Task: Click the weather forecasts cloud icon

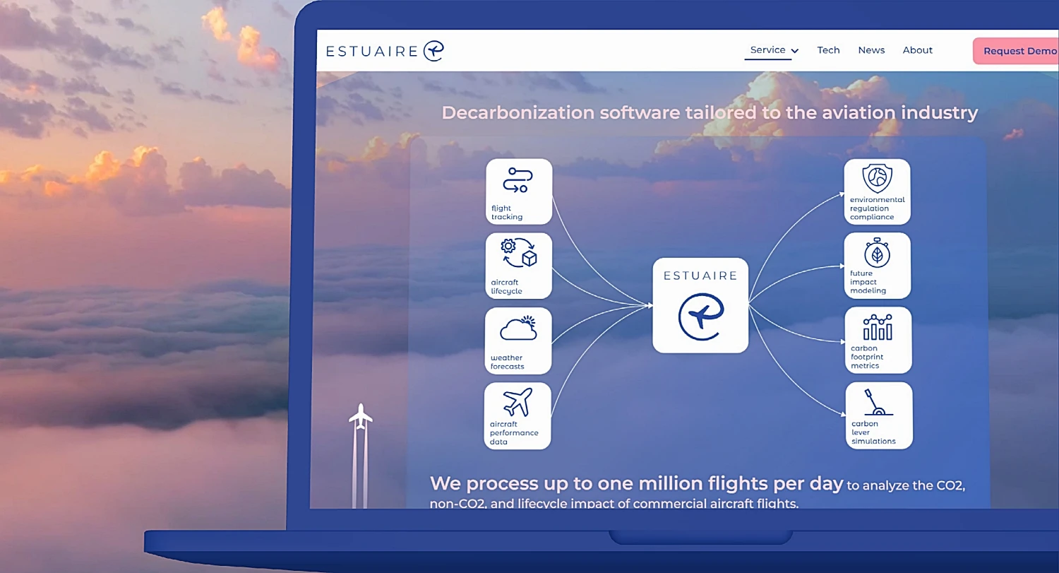Action: click(518, 329)
